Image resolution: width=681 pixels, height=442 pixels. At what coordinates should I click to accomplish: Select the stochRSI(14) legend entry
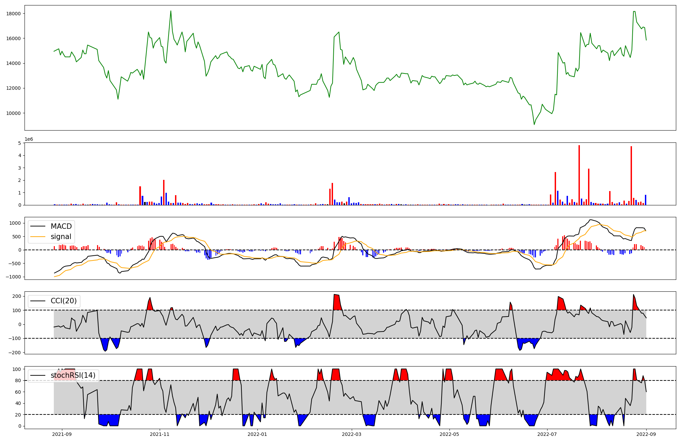pyautogui.click(x=73, y=375)
